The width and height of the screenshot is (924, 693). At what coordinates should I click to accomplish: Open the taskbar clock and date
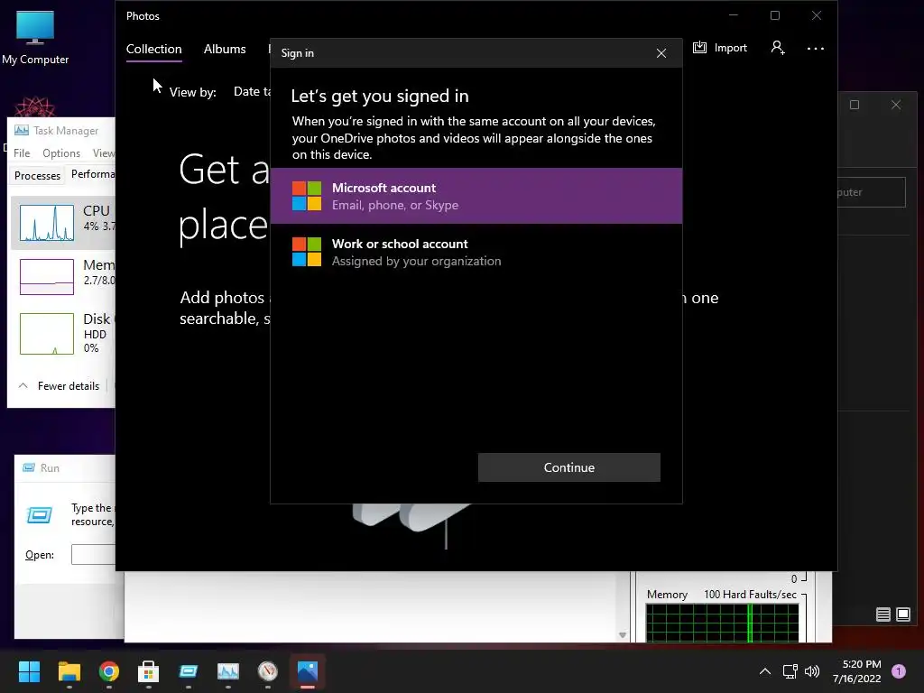pyautogui.click(x=857, y=671)
